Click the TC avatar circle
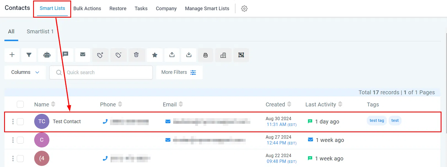 pos(42,122)
